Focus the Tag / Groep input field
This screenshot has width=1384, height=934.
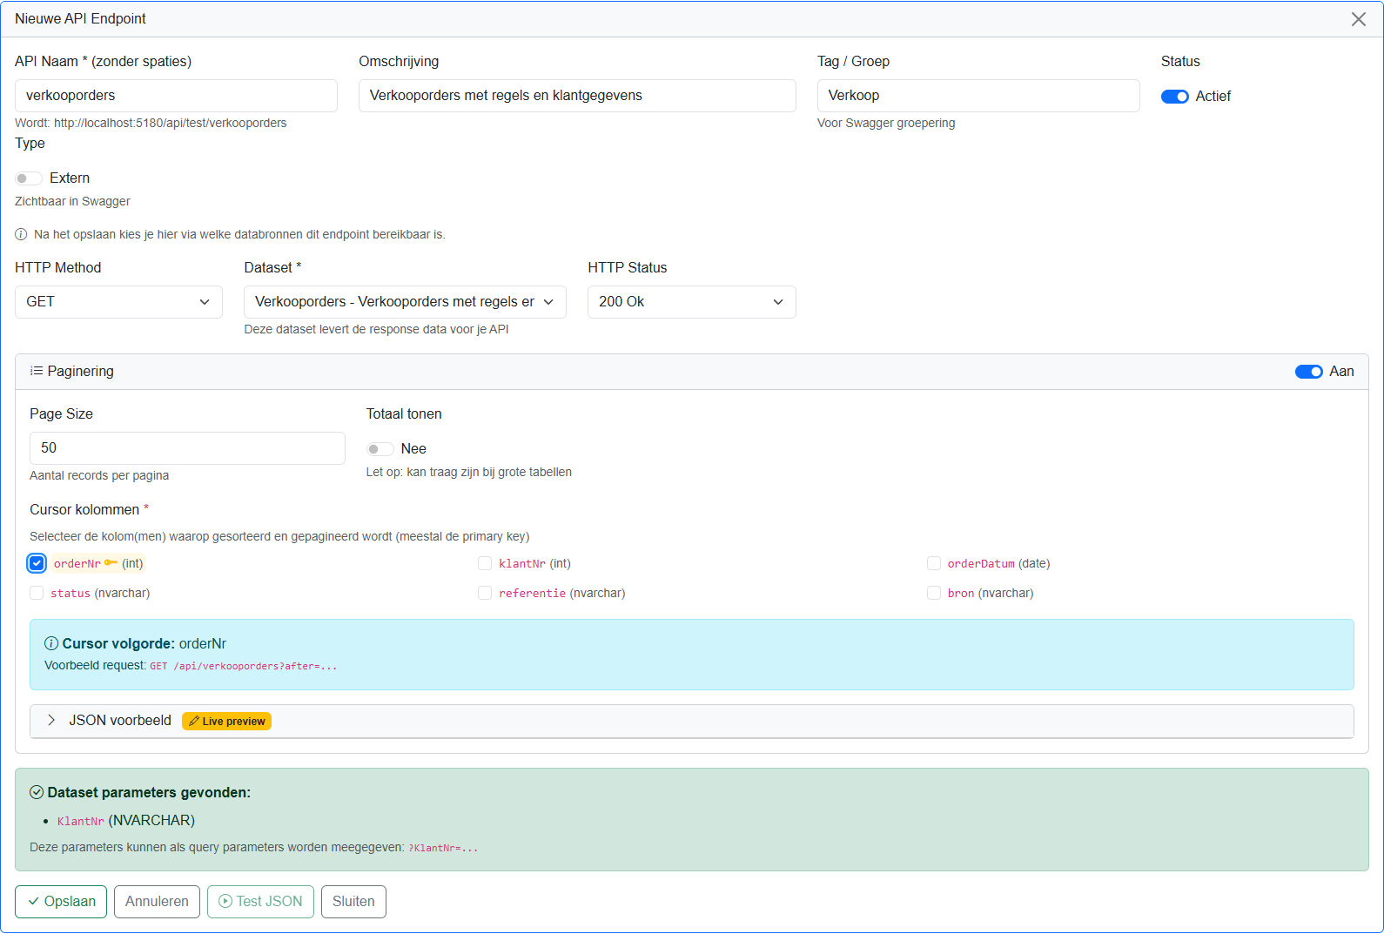coord(978,96)
